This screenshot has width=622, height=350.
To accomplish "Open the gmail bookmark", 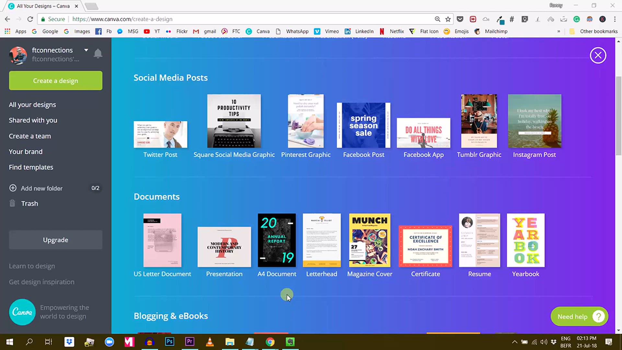I will [x=205, y=31].
